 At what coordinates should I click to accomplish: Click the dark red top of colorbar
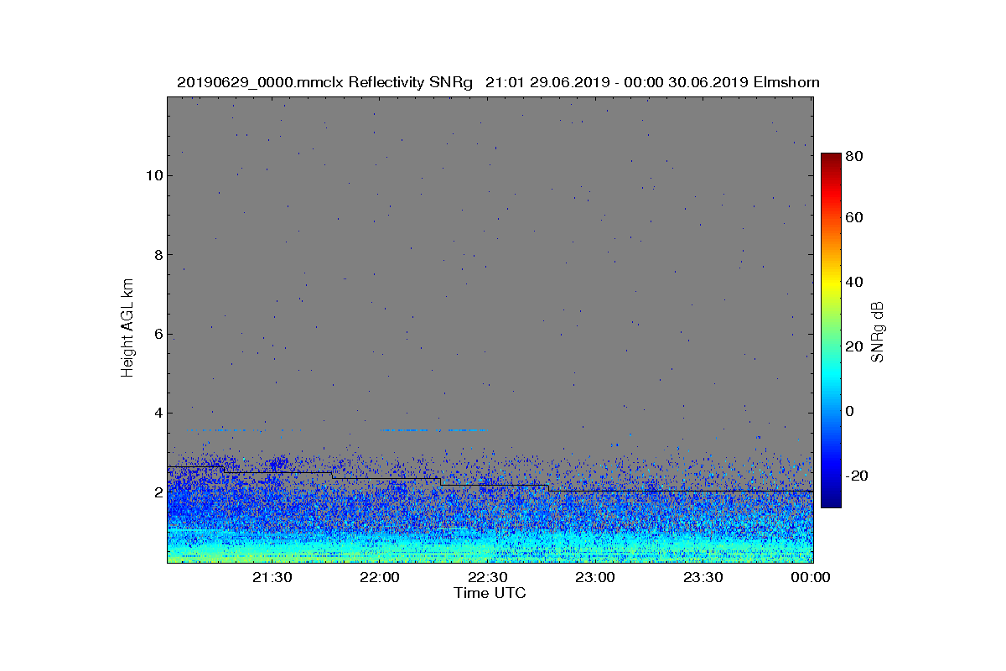(830, 158)
